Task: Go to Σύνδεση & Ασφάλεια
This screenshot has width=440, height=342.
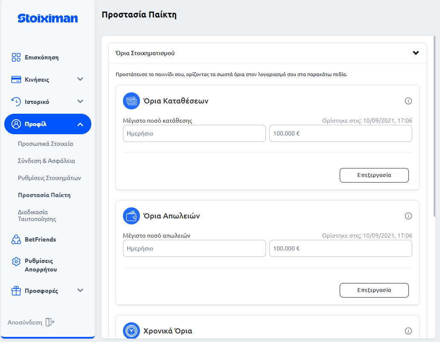Action: pyautogui.click(x=46, y=161)
